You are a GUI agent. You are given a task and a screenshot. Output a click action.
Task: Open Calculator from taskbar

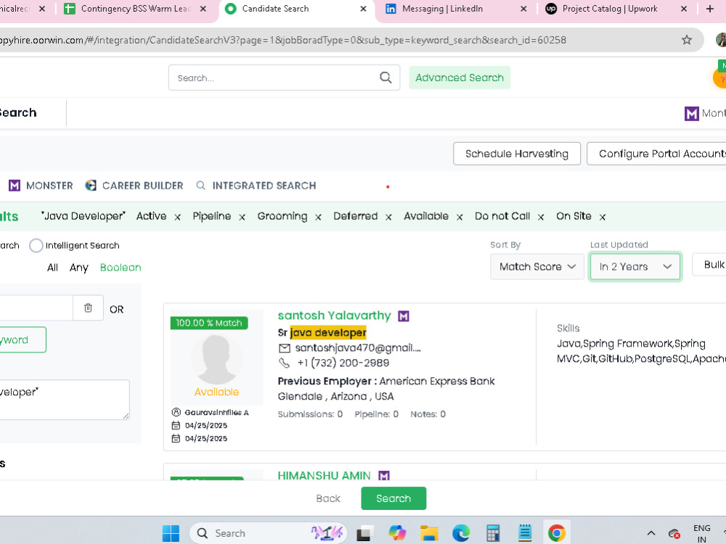(493, 533)
